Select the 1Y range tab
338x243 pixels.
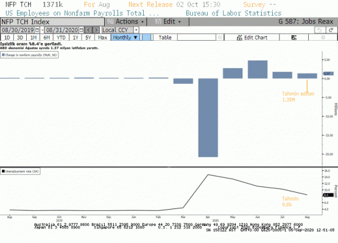pyautogui.click(x=76, y=38)
